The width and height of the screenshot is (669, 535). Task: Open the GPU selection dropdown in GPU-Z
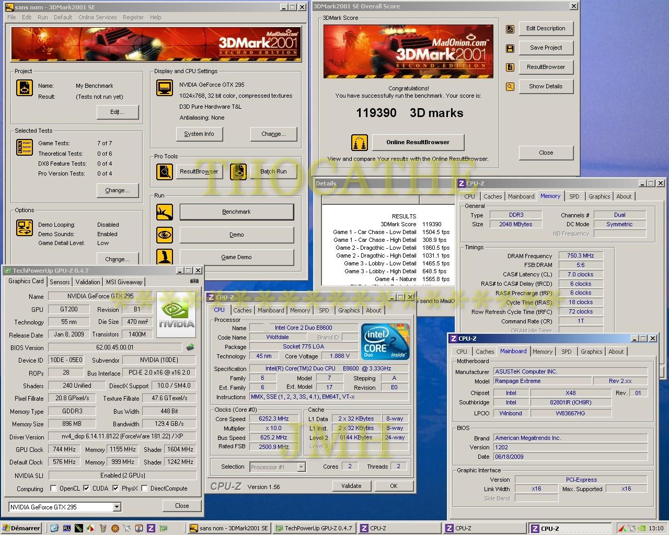117,507
